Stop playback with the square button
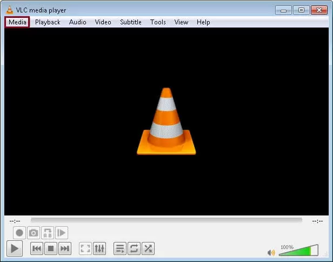 click(51, 248)
